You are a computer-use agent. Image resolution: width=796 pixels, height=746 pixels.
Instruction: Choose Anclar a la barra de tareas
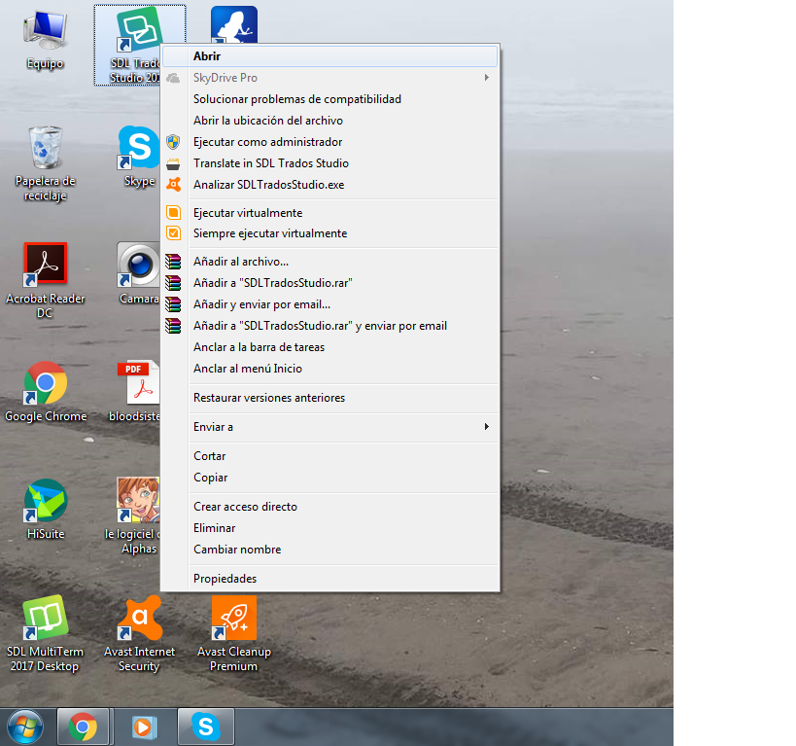pos(330,347)
